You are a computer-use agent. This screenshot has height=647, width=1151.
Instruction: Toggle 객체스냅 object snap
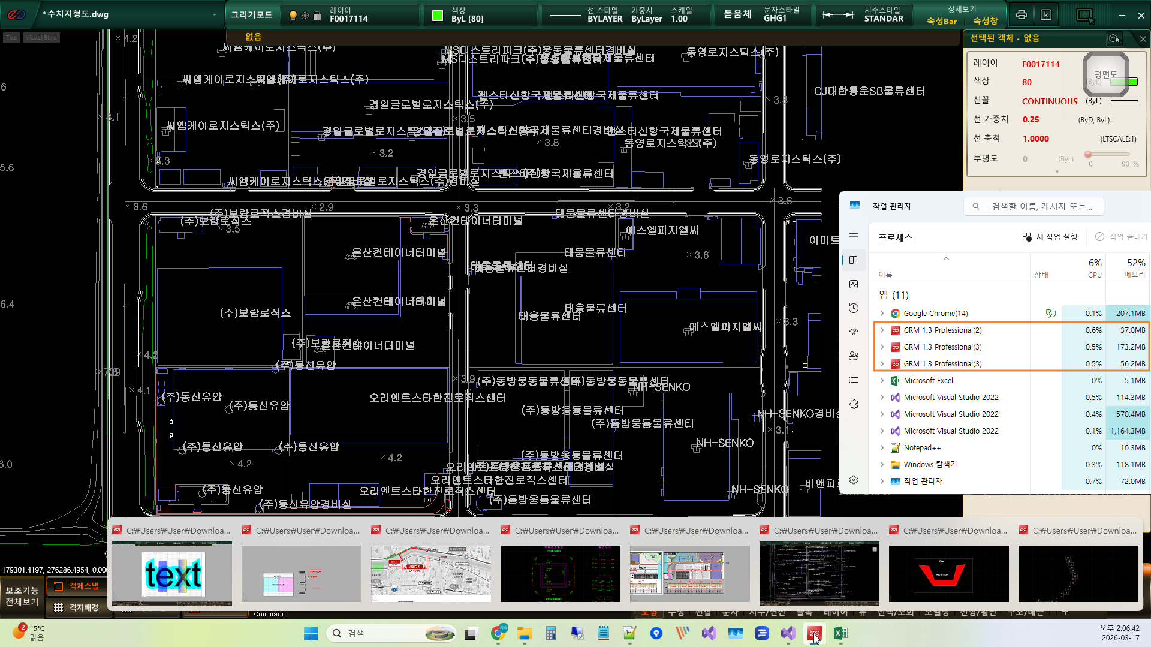point(77,586)
